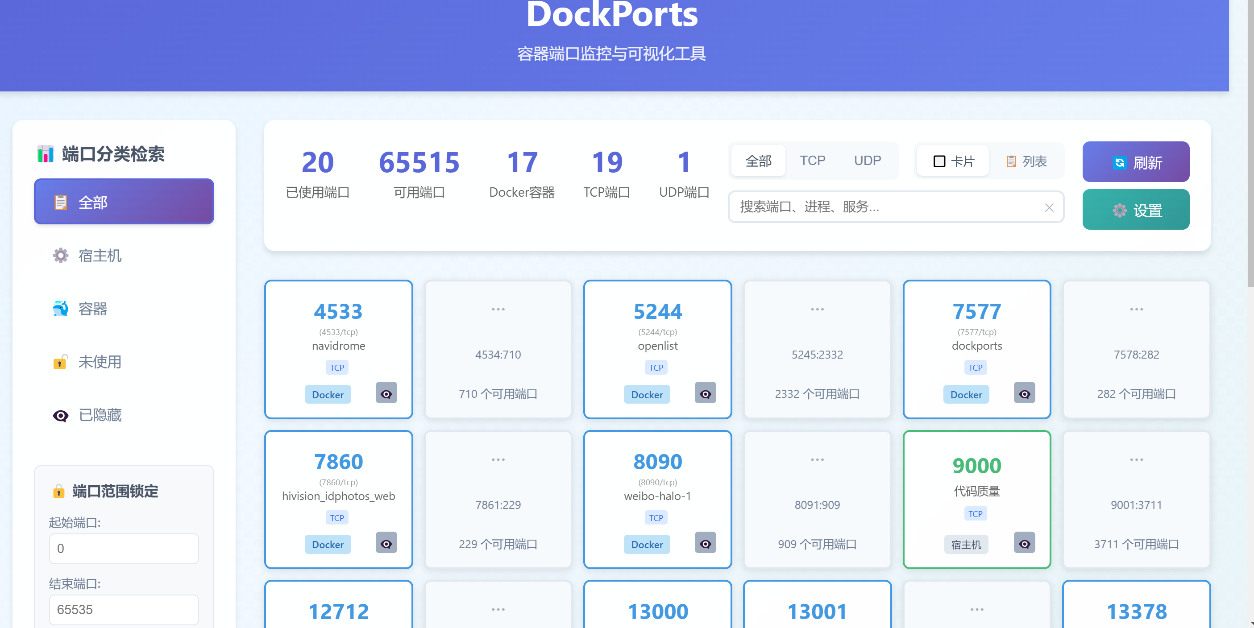Click Docker badge on port 7860 card
This screenshot has height=628, width=1254.
328,544
